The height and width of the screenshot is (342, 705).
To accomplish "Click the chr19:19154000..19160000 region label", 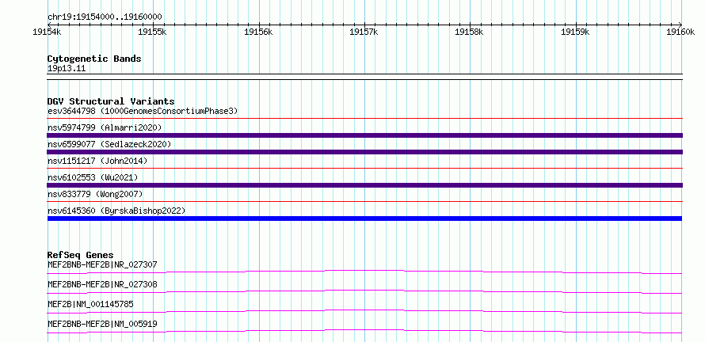I will 105,17.
